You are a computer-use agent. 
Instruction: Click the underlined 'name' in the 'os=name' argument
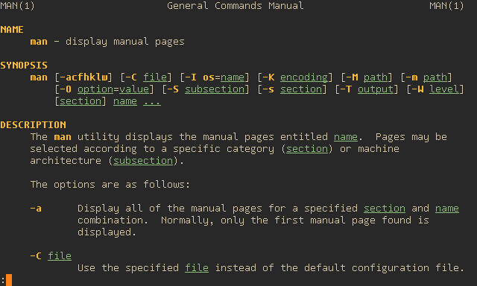click(233, 77)
